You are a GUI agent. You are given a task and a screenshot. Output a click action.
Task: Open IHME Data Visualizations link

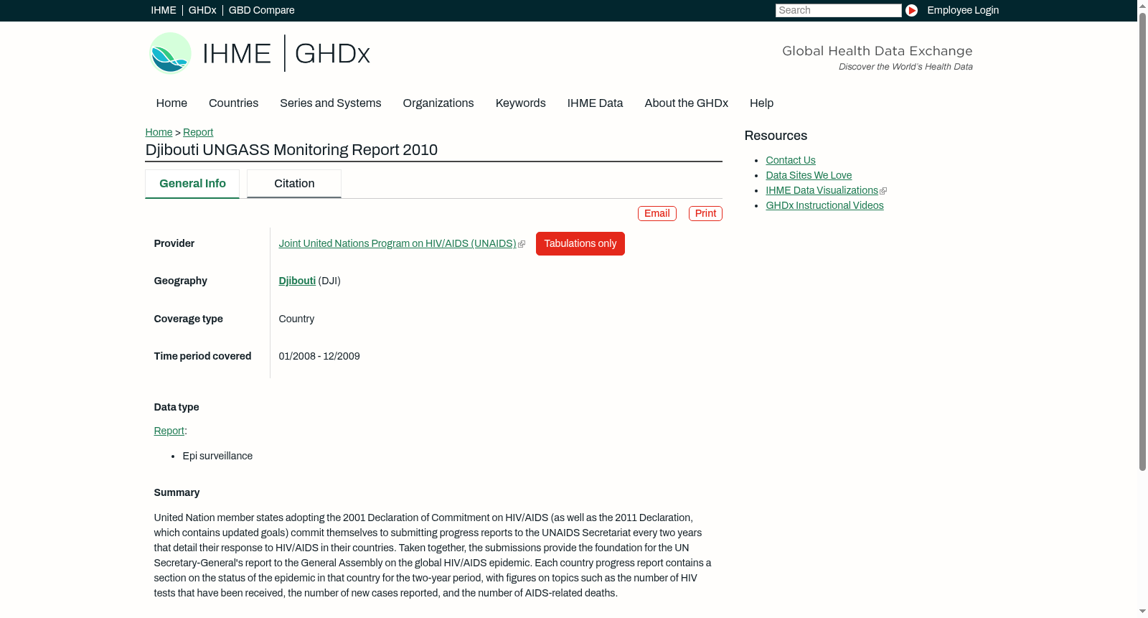(x=822, y=190)
